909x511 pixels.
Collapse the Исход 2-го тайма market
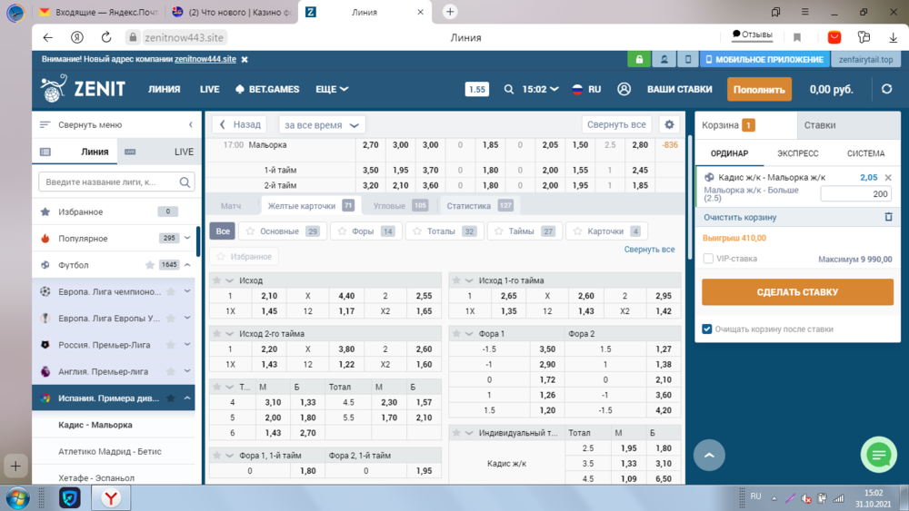229,333
